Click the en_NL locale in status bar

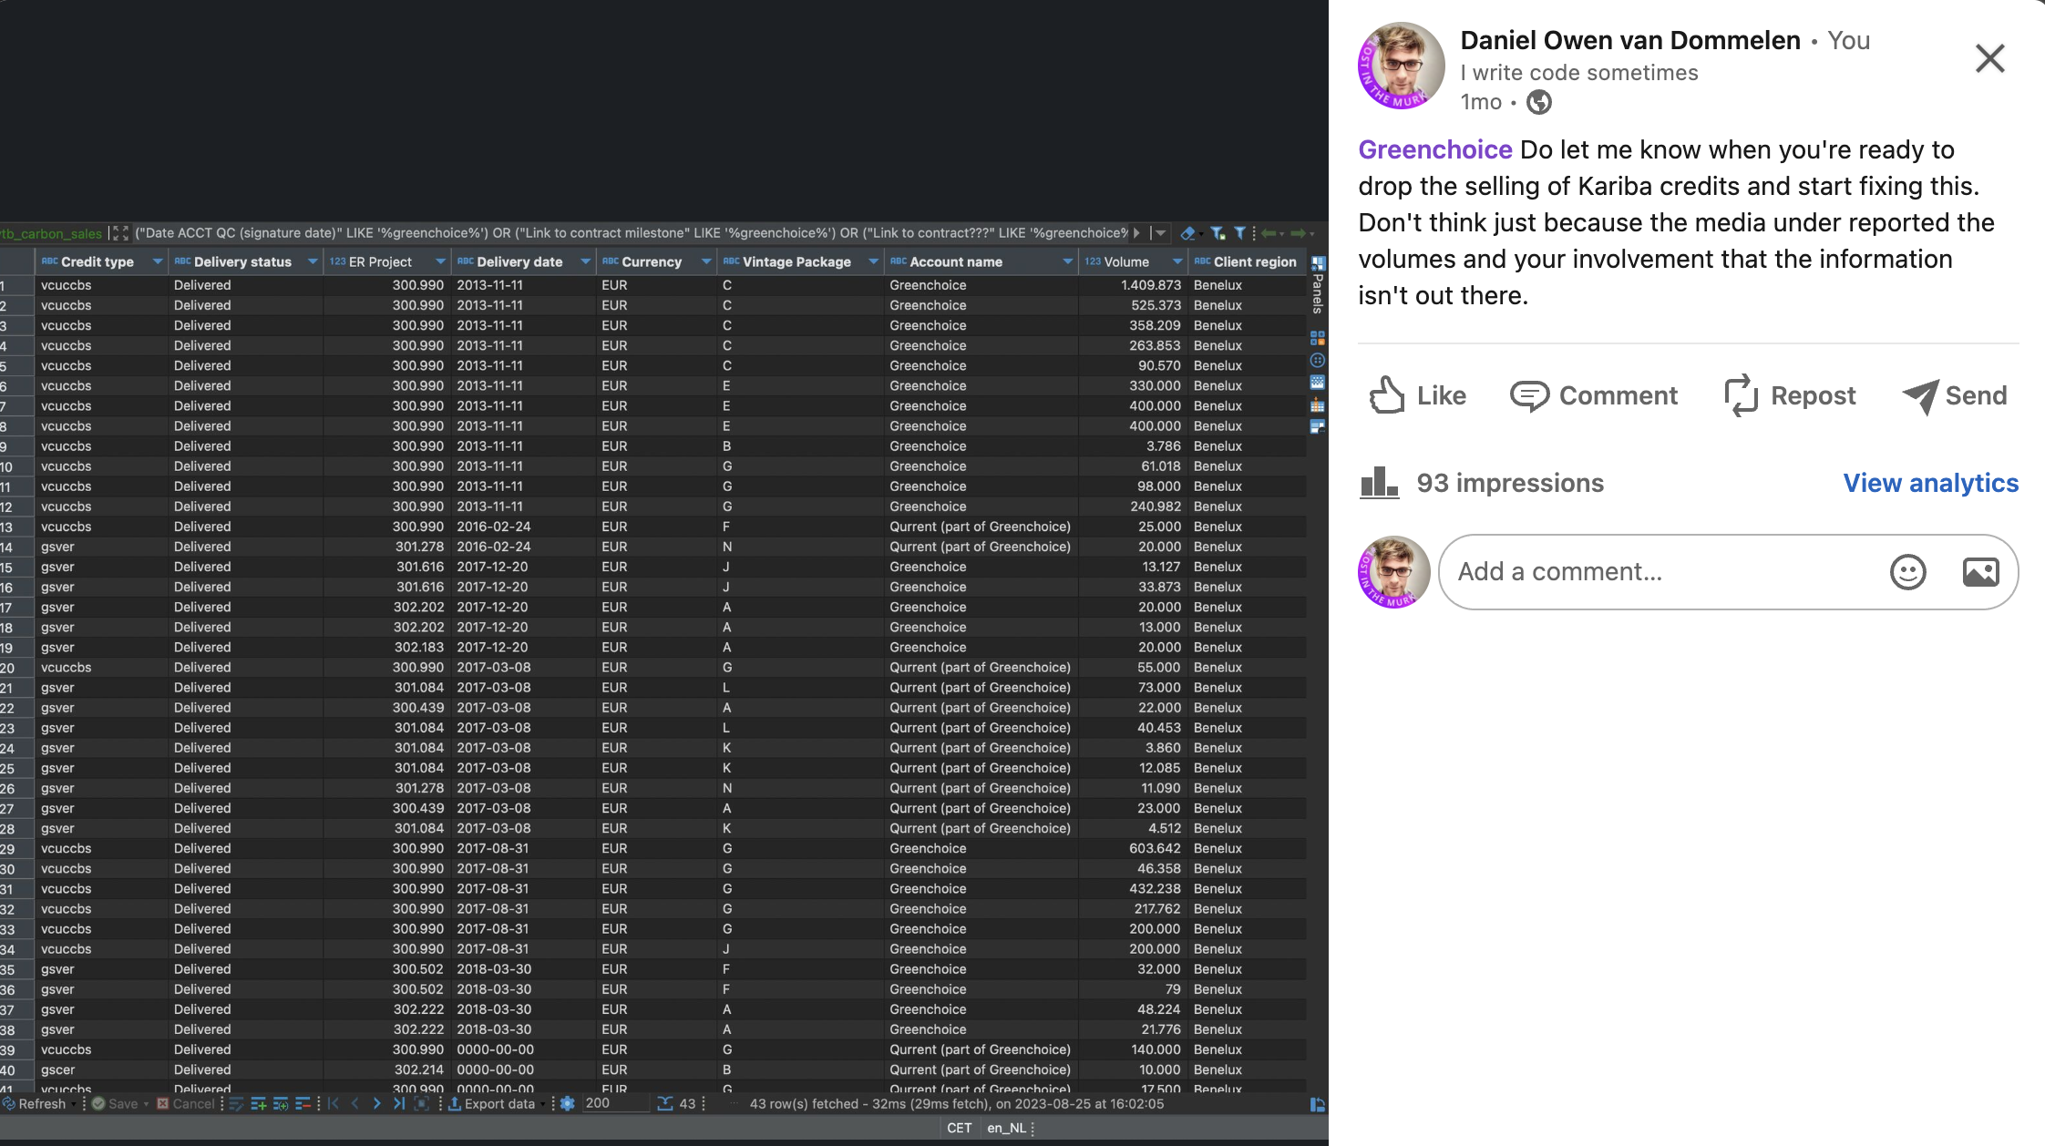[1006, 1128]
